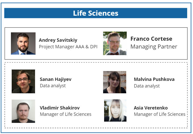
Task: Select Data analyst under Sanan Hajiyev
Action: click(53, 86)
